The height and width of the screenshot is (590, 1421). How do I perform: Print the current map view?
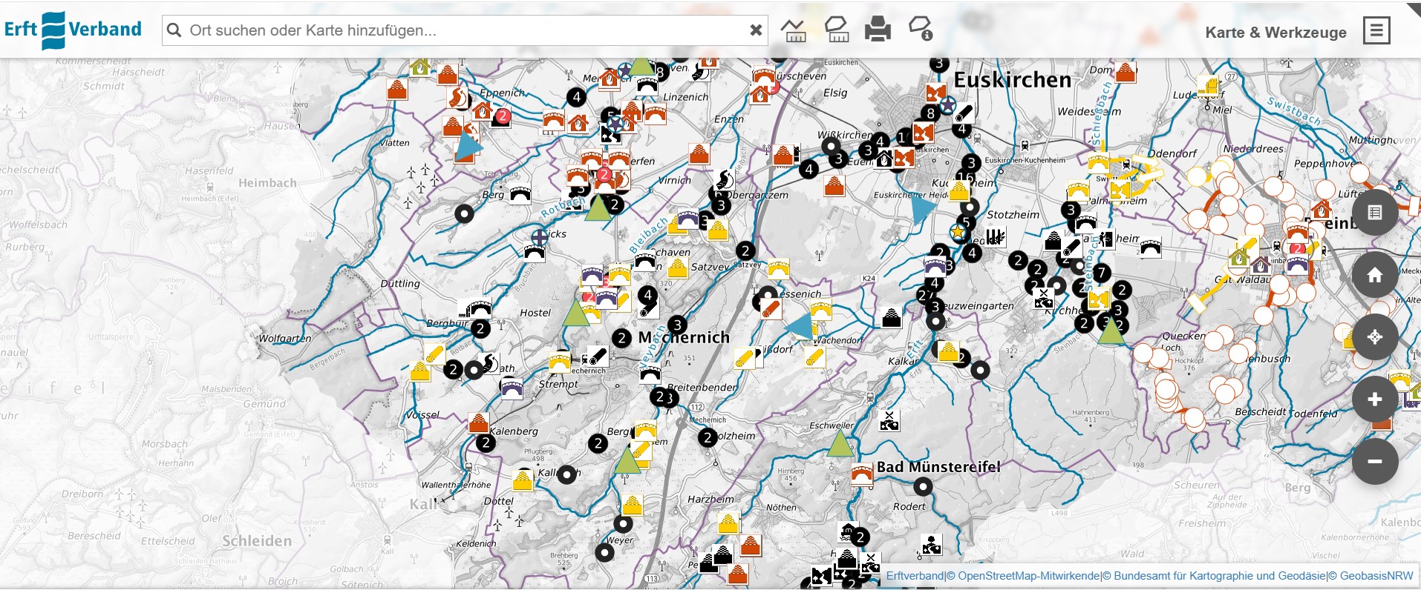point(878,30)
